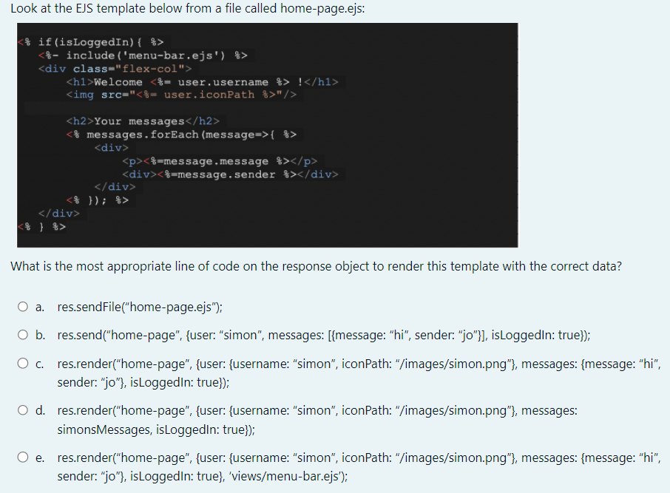The image size is (670, 493).
Task: Click the messages.forEach loop line
Action: (x=181, y=134)
